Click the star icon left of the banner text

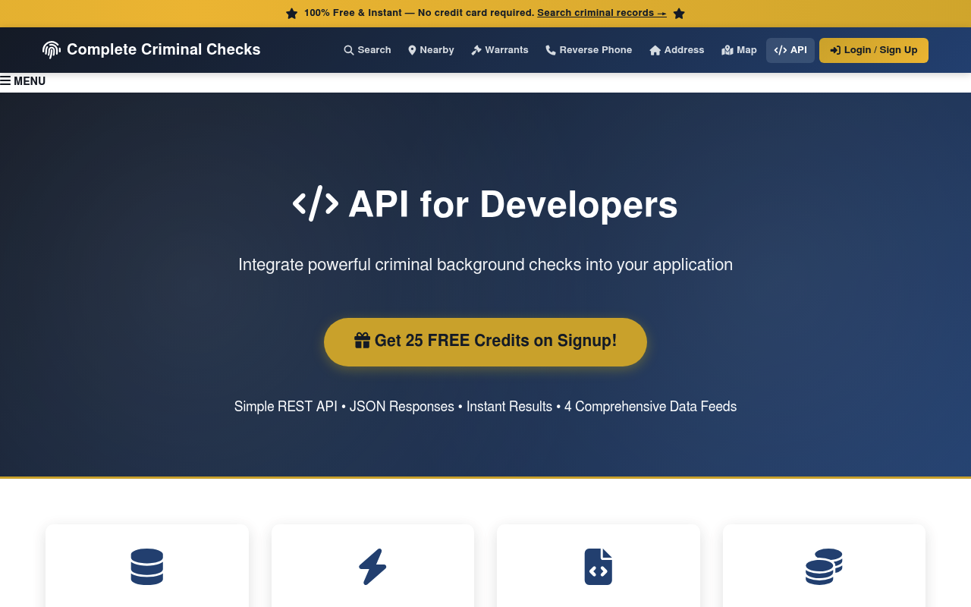coord(292,14)
